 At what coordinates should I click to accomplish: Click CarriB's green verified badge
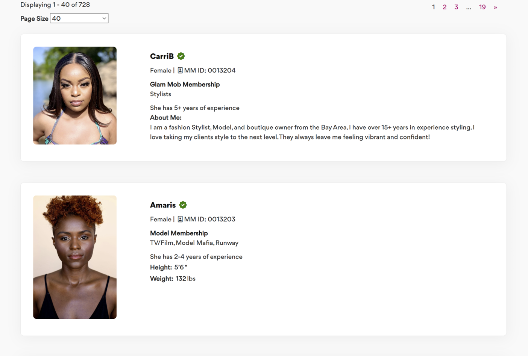(181, 56)
